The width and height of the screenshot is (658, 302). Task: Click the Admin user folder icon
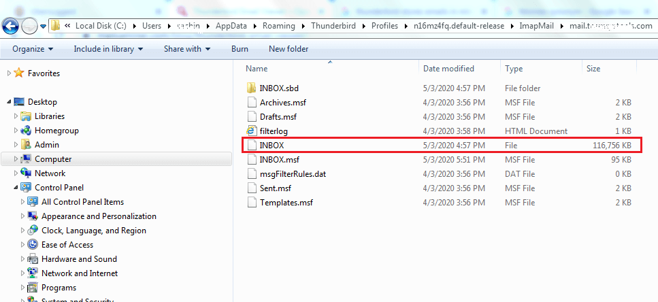tap(26, 145)
